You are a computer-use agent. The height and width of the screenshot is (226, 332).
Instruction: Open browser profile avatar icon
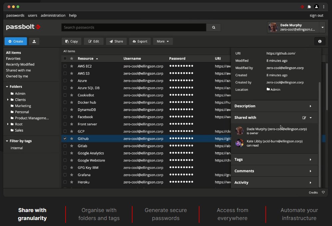coord(316,7)
